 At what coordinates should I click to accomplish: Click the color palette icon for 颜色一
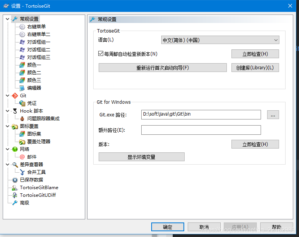point(22,65)
